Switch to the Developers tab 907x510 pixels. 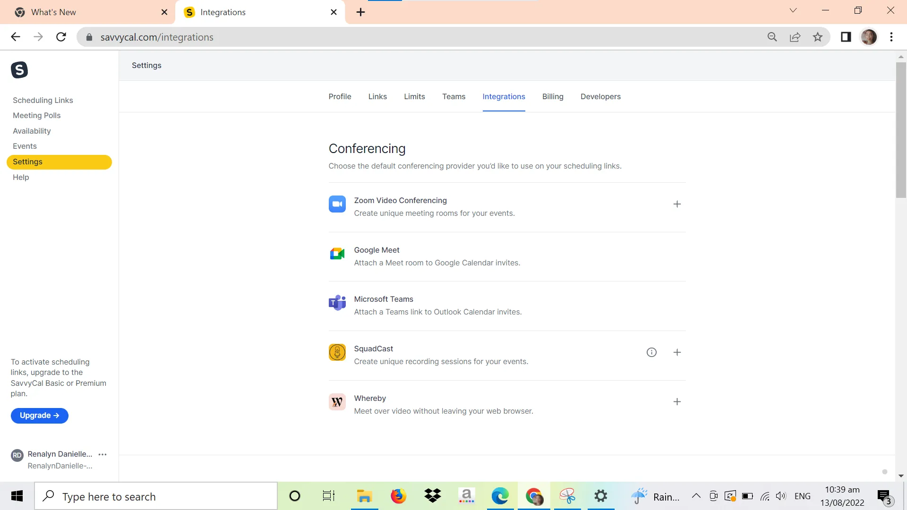tap(600, 96)
